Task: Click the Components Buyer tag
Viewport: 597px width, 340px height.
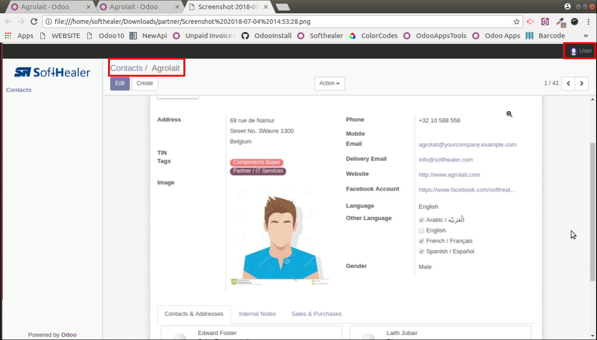Action: coord(256,162)
